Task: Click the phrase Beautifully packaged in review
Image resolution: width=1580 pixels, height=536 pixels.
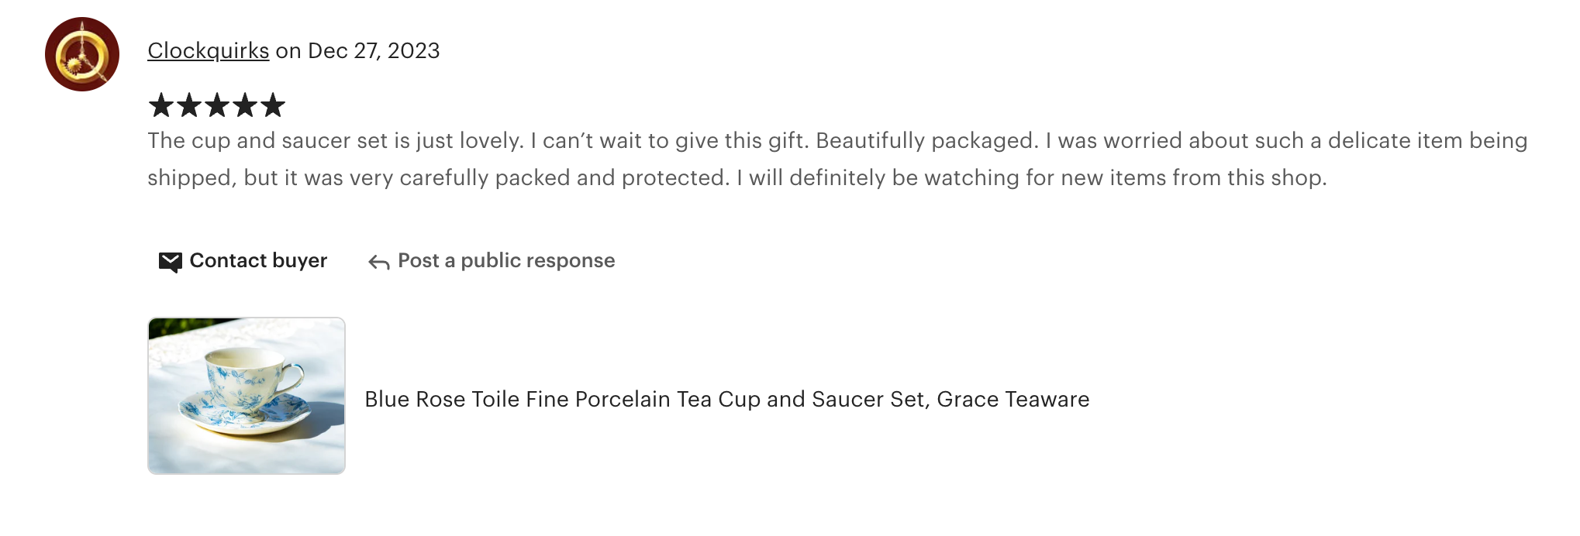Action: [926, 141]
